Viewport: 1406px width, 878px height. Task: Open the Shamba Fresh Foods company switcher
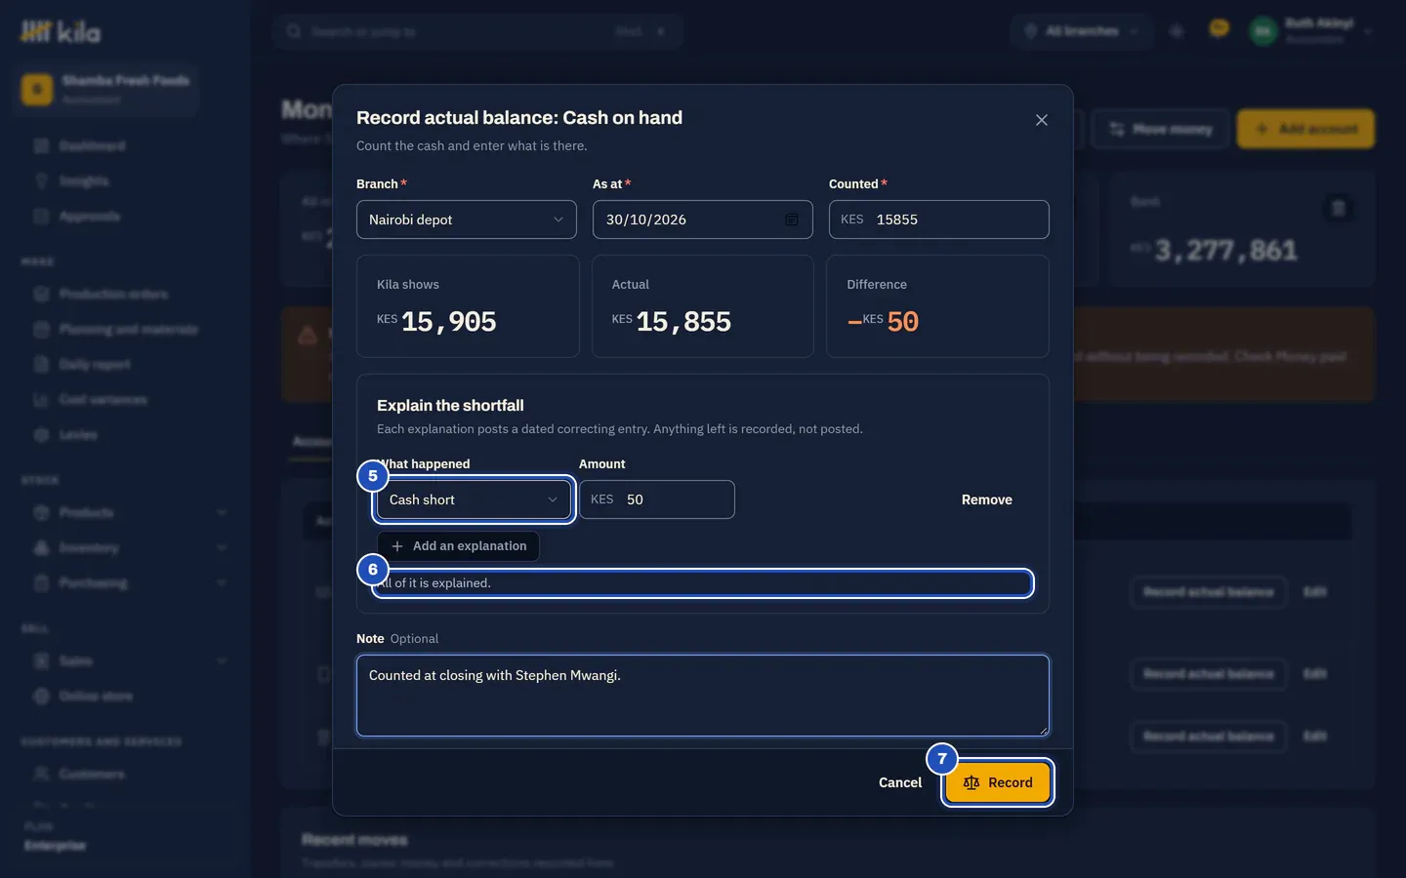pyautogui.click(x=107, y=89)
